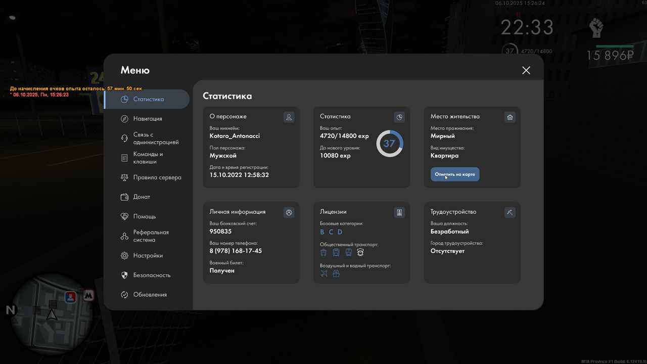Click property type value Квартира
This screenshot has width=647, height=364.
point(445,156)
